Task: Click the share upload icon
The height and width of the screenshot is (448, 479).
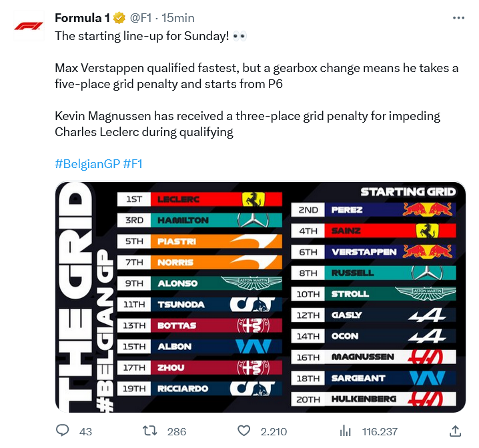Action: [x=456, y=431]
